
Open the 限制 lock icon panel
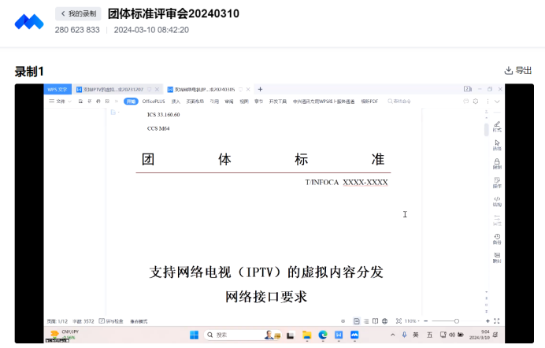[497, 163]
